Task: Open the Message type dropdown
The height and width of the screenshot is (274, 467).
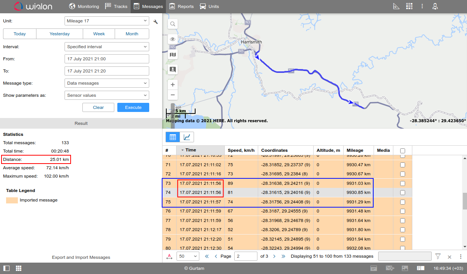Action: pos(107,83)
